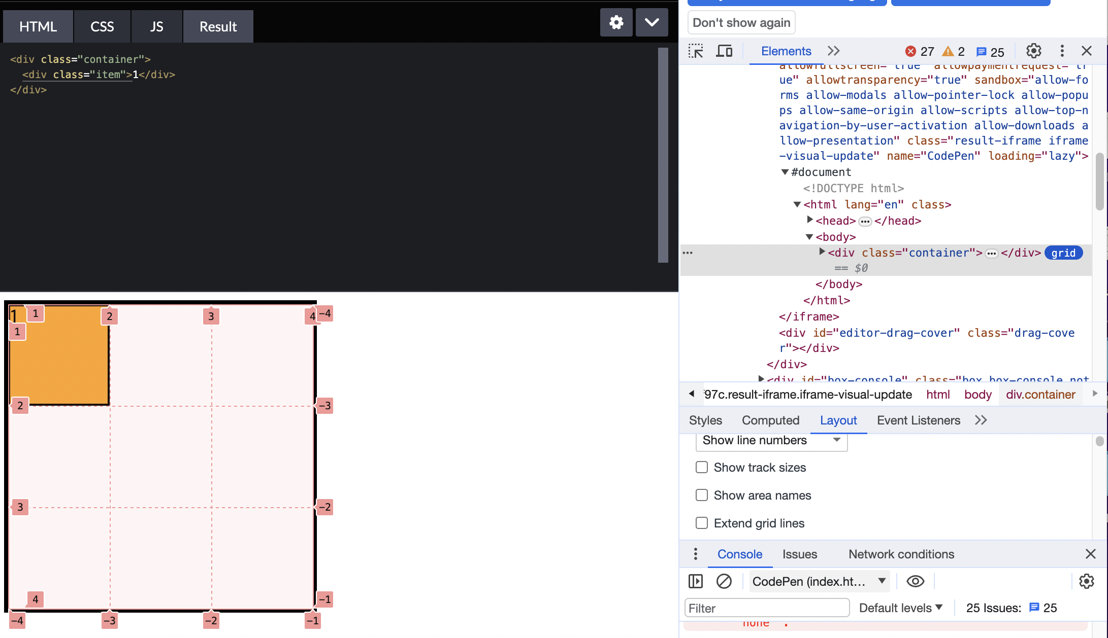Open the Computed styles tab

(x=770, y=420)
